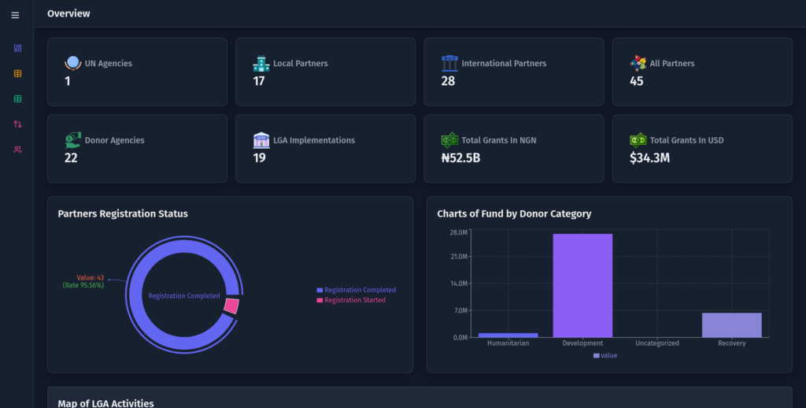The height and width of the screenshot is (408, 806).
Task: Click the Total Grants In NGN label
Action: point(498,140)
